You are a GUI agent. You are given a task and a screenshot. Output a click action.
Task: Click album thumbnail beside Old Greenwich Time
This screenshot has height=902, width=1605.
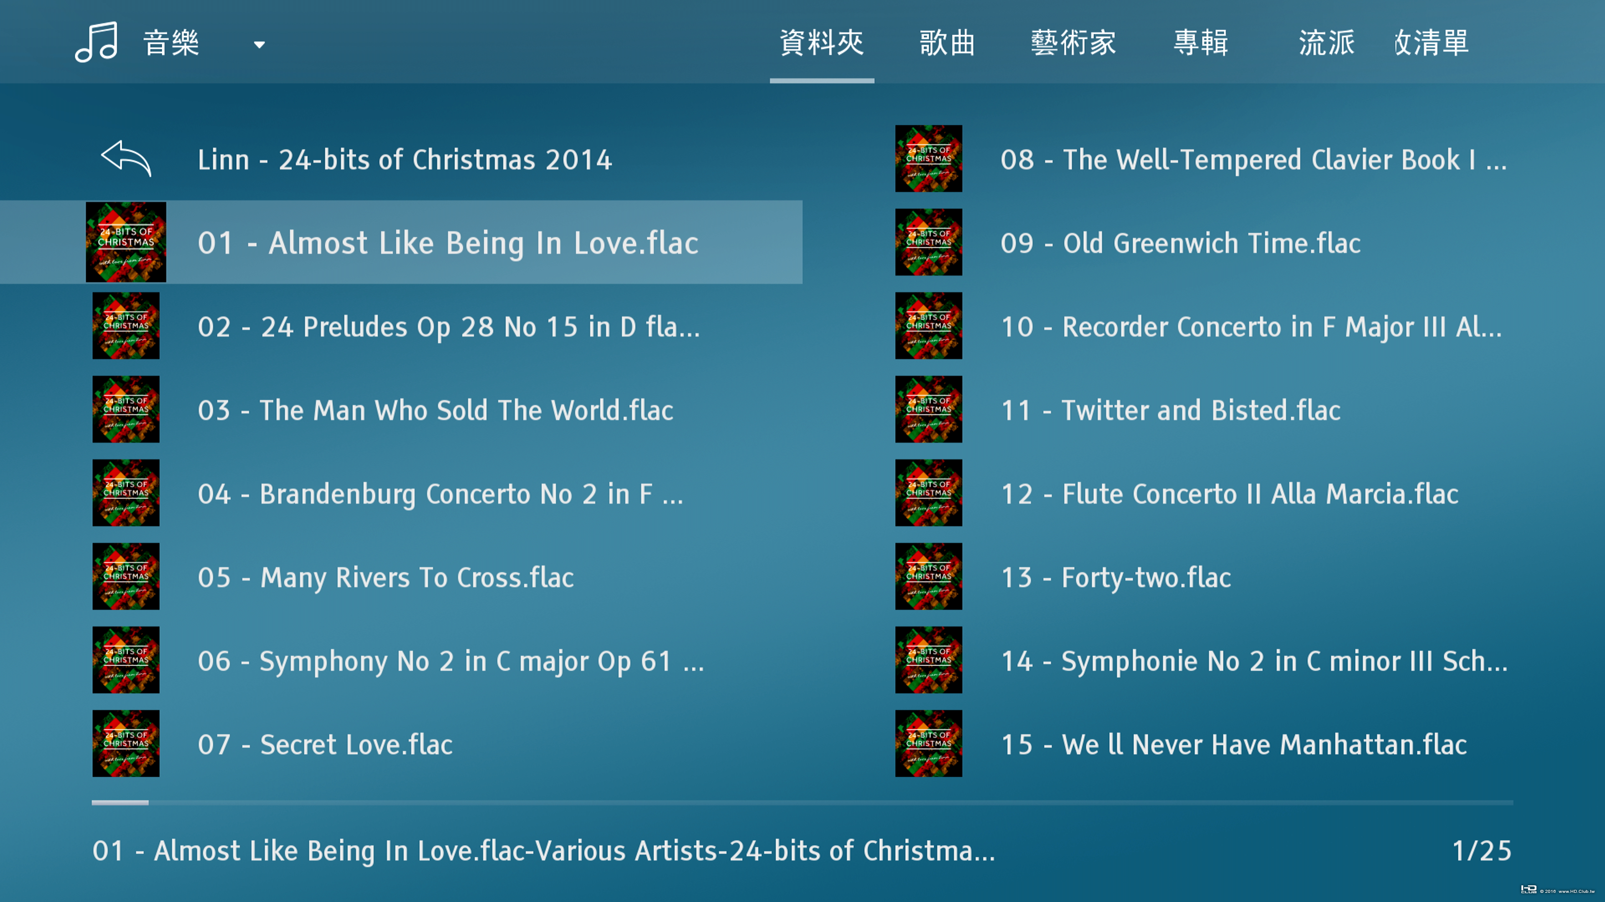coord(928,242)
